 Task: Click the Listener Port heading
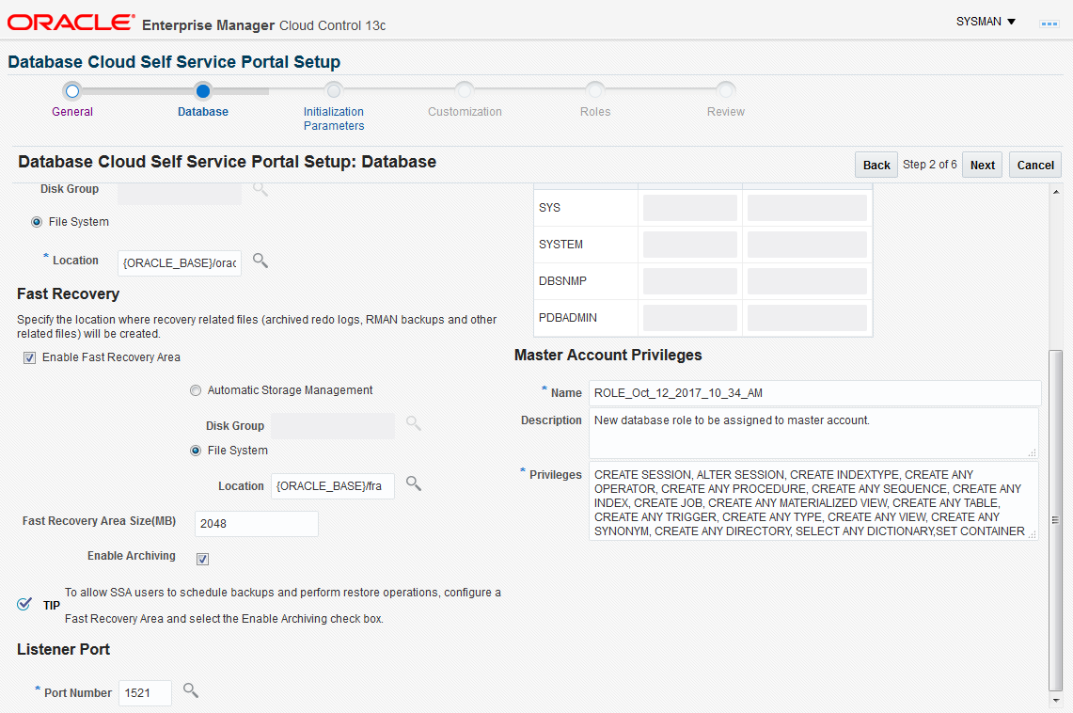(63, 649)
